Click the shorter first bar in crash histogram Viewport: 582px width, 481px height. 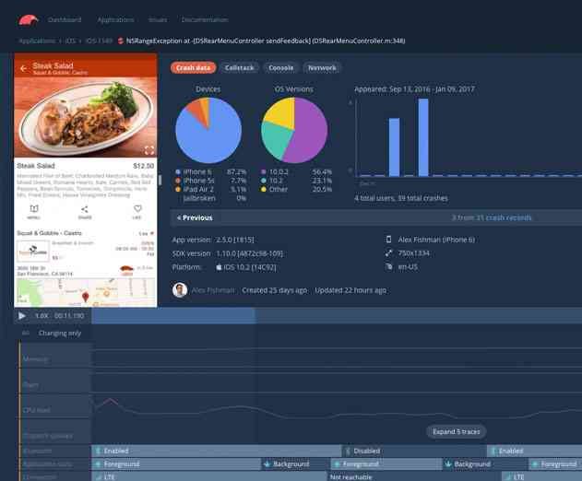click(x=394, y=147)
